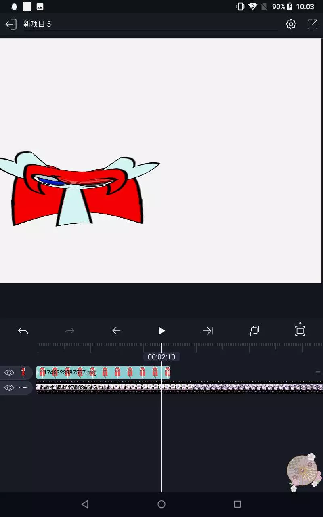This screenshot has width=323, height=517.
Task: Select the 1746323987567.png clip
Action: (103, 372)
